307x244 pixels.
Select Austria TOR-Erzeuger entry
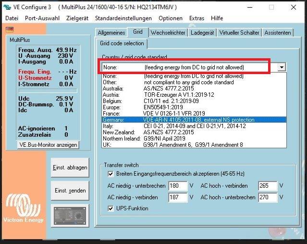tap(194, 95)
